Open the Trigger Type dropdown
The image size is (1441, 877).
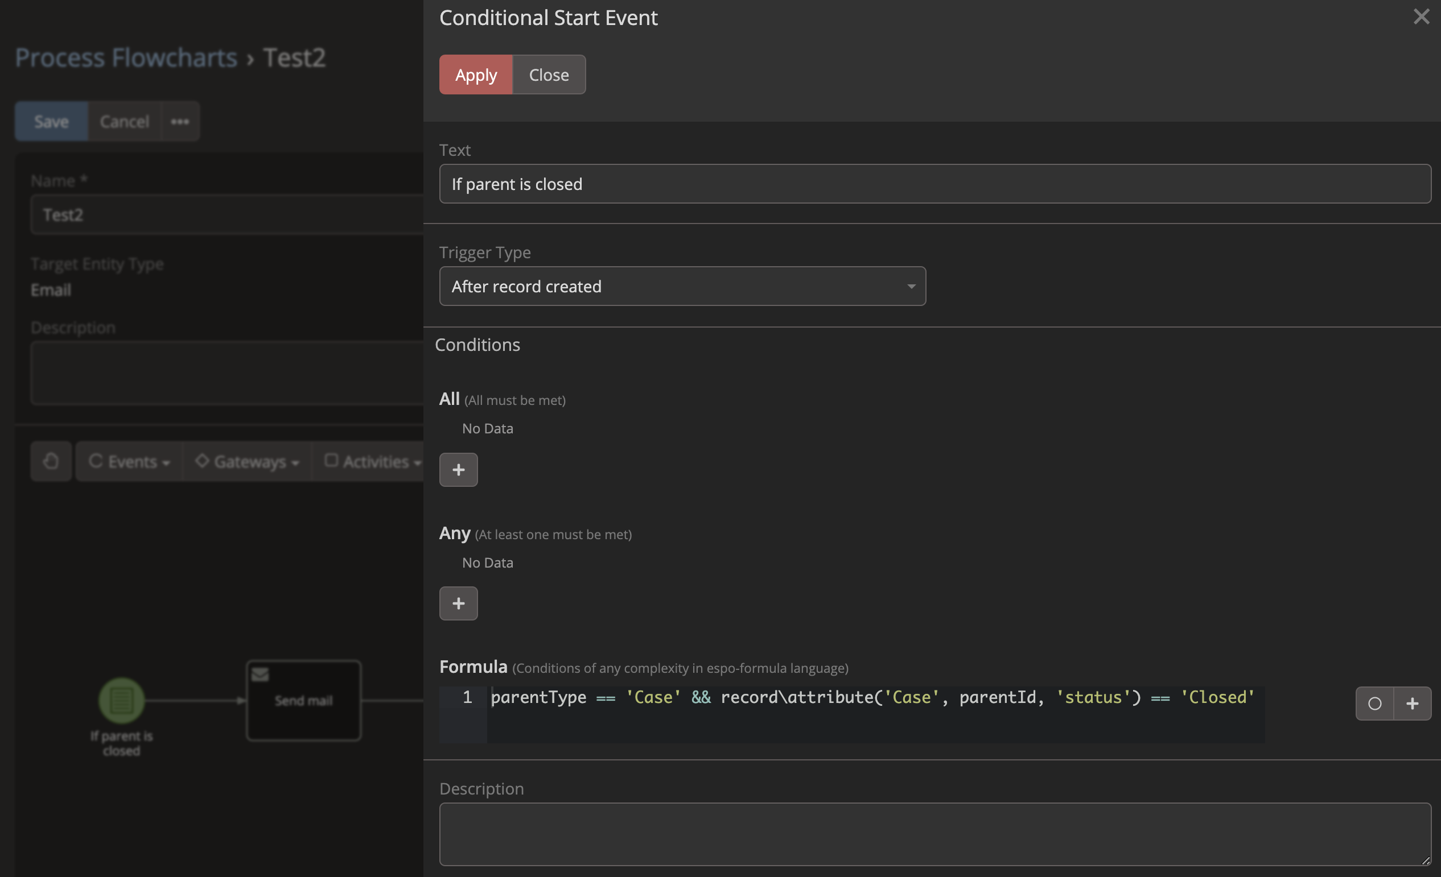(682, 286)
